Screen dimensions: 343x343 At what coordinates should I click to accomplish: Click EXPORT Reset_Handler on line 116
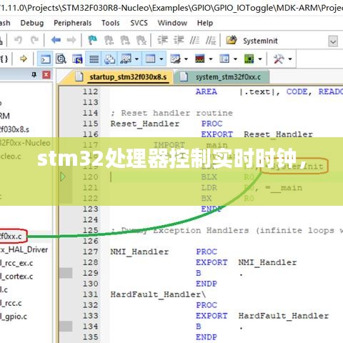[257, 134]
